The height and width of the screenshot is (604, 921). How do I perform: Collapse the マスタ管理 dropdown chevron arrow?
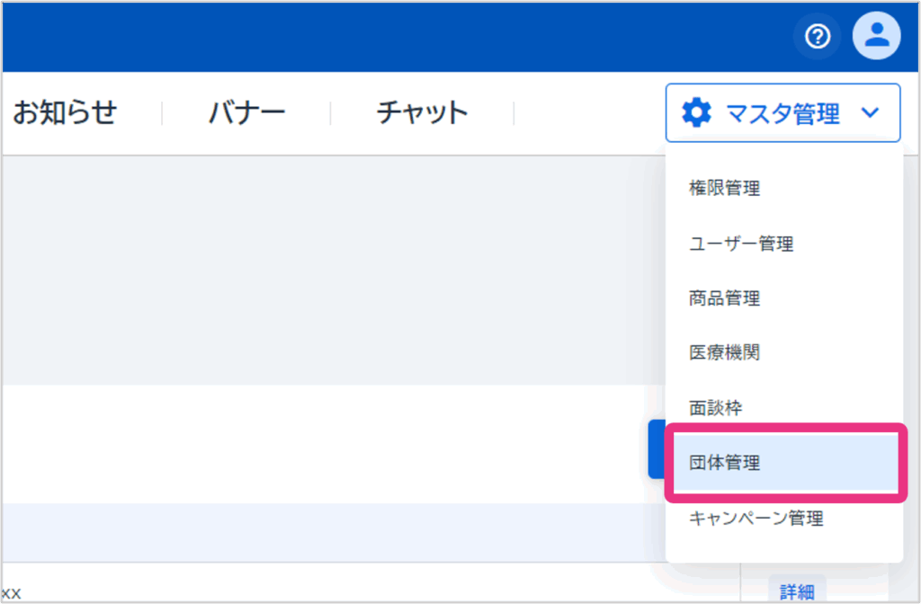(x=869, y=113)
